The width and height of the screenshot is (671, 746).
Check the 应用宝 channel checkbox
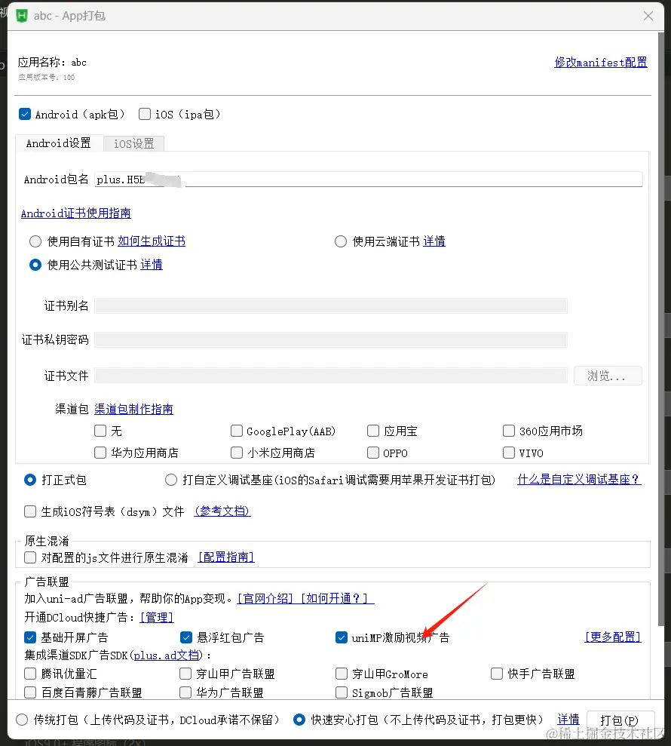pos(373,431)
